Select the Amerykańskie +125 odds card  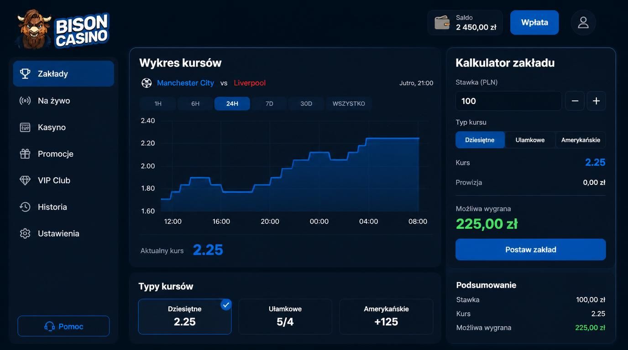tap(386, 317)
